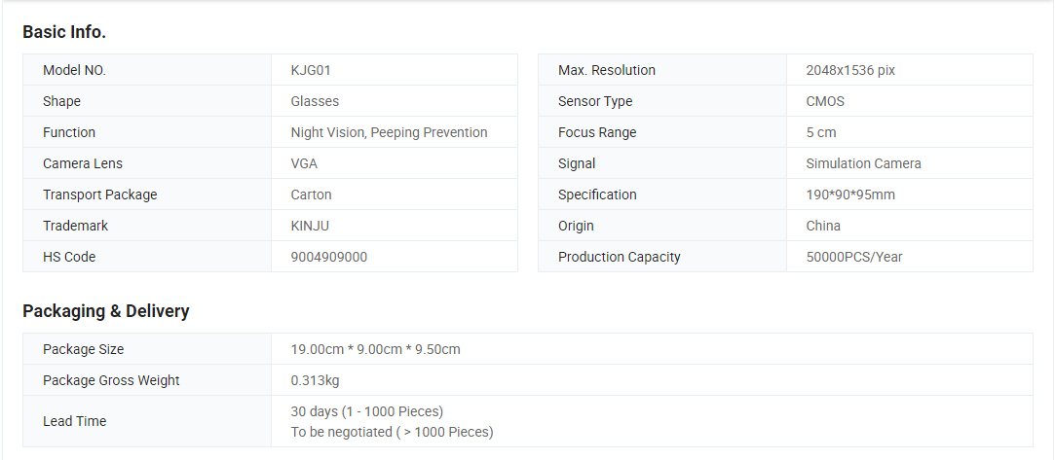Click the 5 cm focus range value
The image size is (1055, 460).
(x=820, y=132)
